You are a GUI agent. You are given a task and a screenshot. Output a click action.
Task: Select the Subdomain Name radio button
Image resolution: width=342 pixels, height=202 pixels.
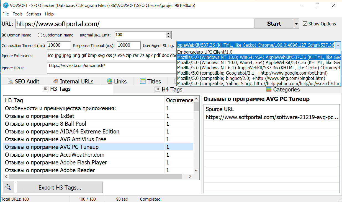40,35
